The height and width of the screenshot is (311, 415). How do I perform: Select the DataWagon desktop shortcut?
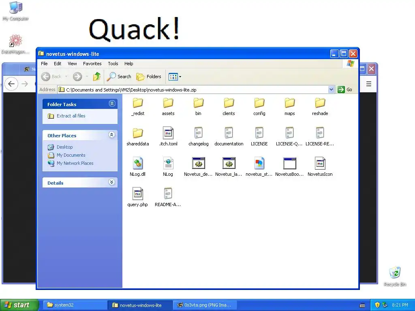click(15, 44)
